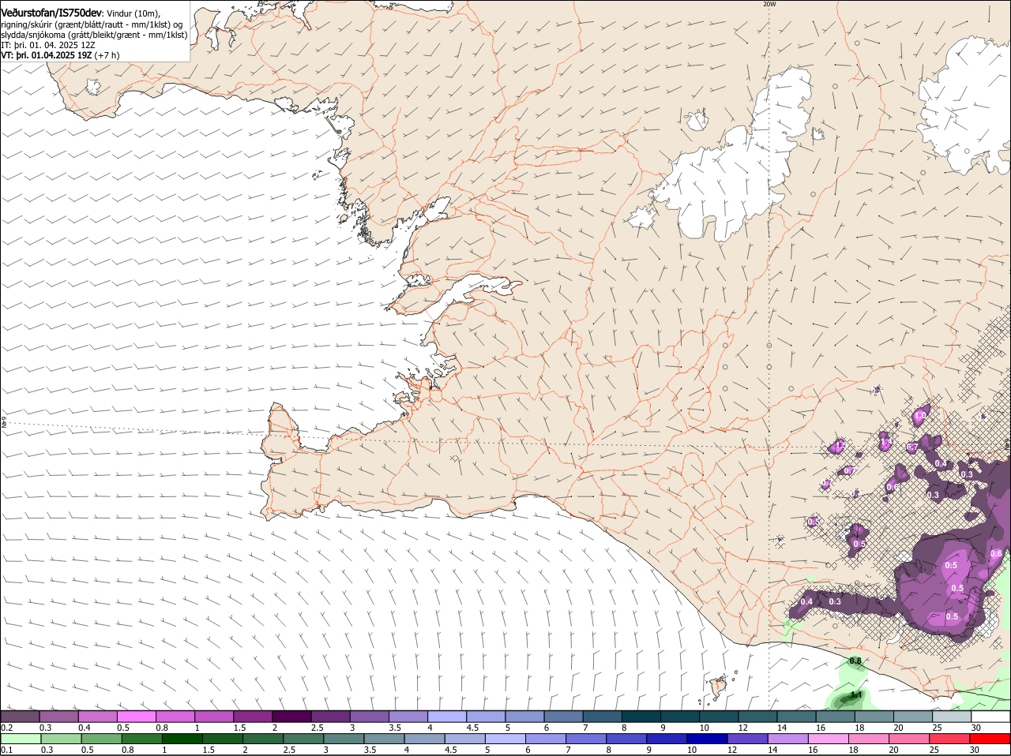Select the rain scale swatch above 4.5

point(464,739)
